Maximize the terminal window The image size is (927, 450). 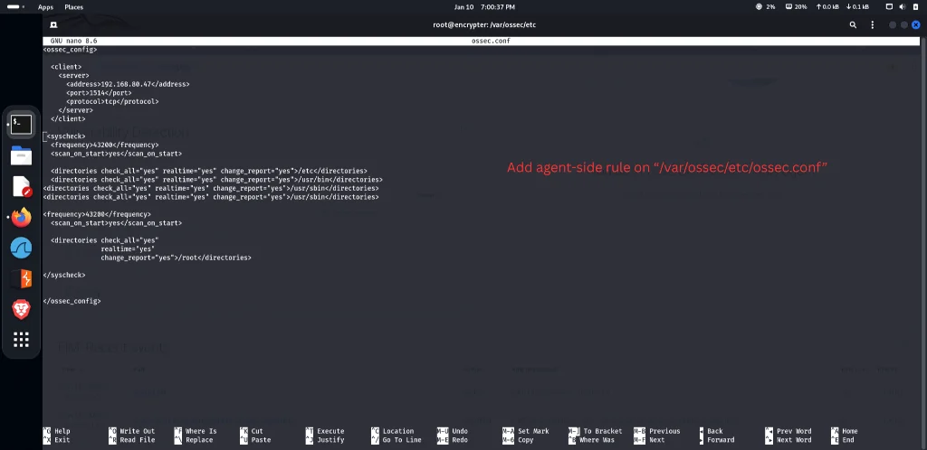pyautogui.click(x=904, y=24)
